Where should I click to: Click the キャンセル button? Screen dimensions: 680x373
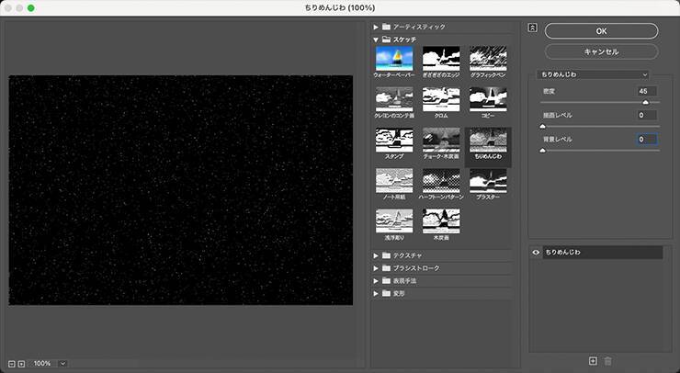(601, 51)
